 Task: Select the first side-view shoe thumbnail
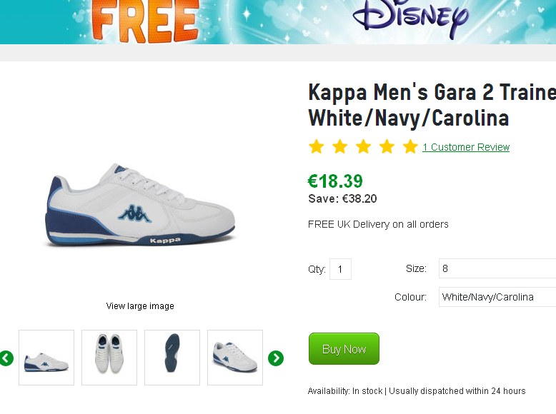[46, 358]
